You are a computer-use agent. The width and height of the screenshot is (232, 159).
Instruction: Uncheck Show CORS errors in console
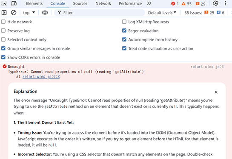click(x=3, y=57)
